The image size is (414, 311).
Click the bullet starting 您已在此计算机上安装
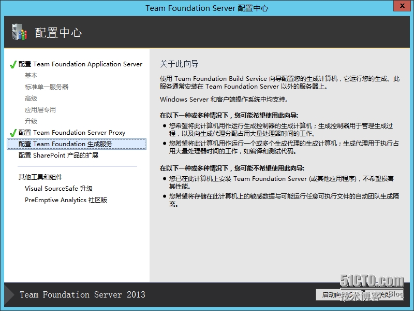(x=282, y=182)
